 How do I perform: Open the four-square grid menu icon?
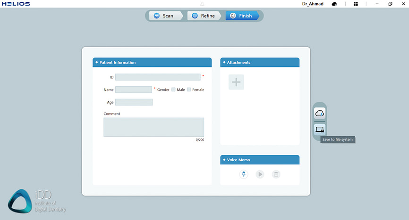tap(356, 4)
